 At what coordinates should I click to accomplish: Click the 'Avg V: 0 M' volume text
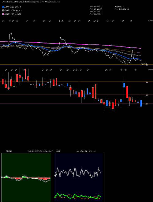(x=119, y=7)
